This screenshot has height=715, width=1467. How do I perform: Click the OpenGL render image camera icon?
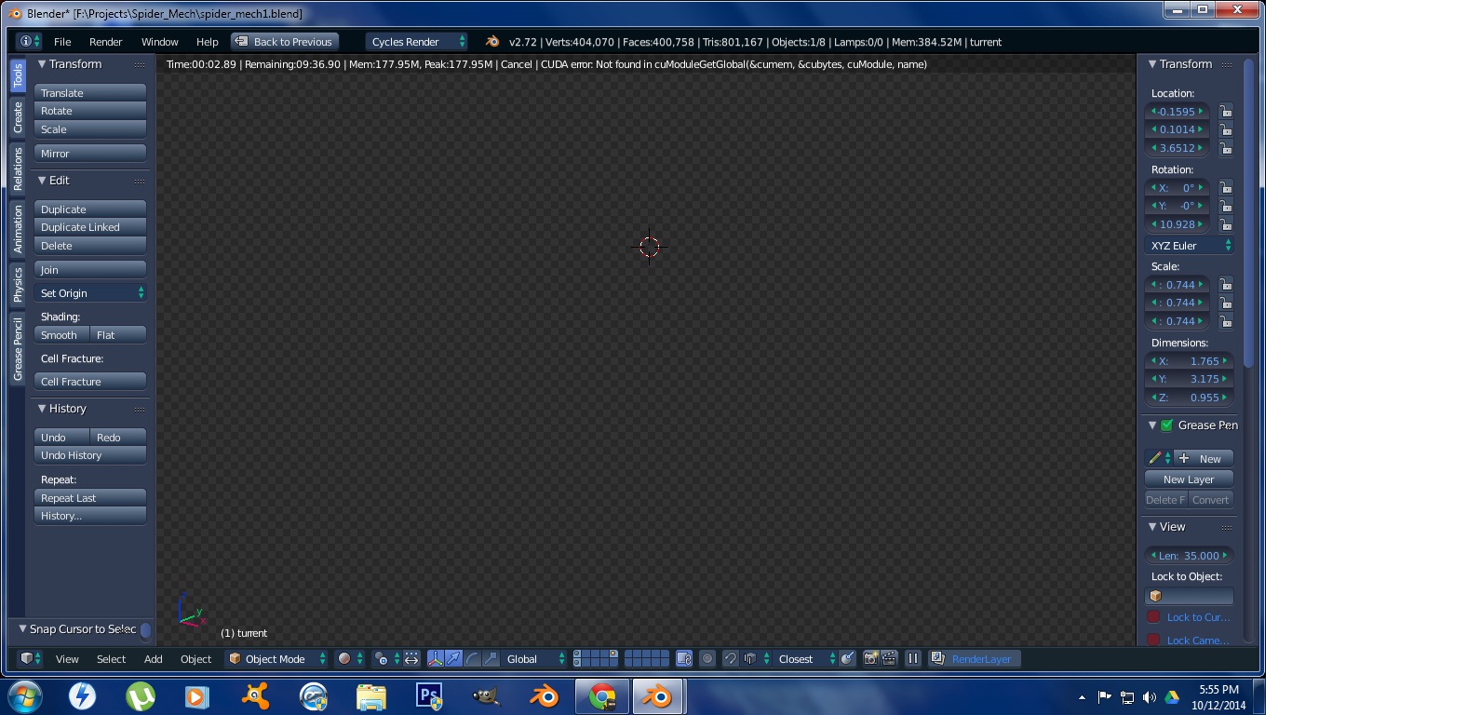click(x=871, y=659)
